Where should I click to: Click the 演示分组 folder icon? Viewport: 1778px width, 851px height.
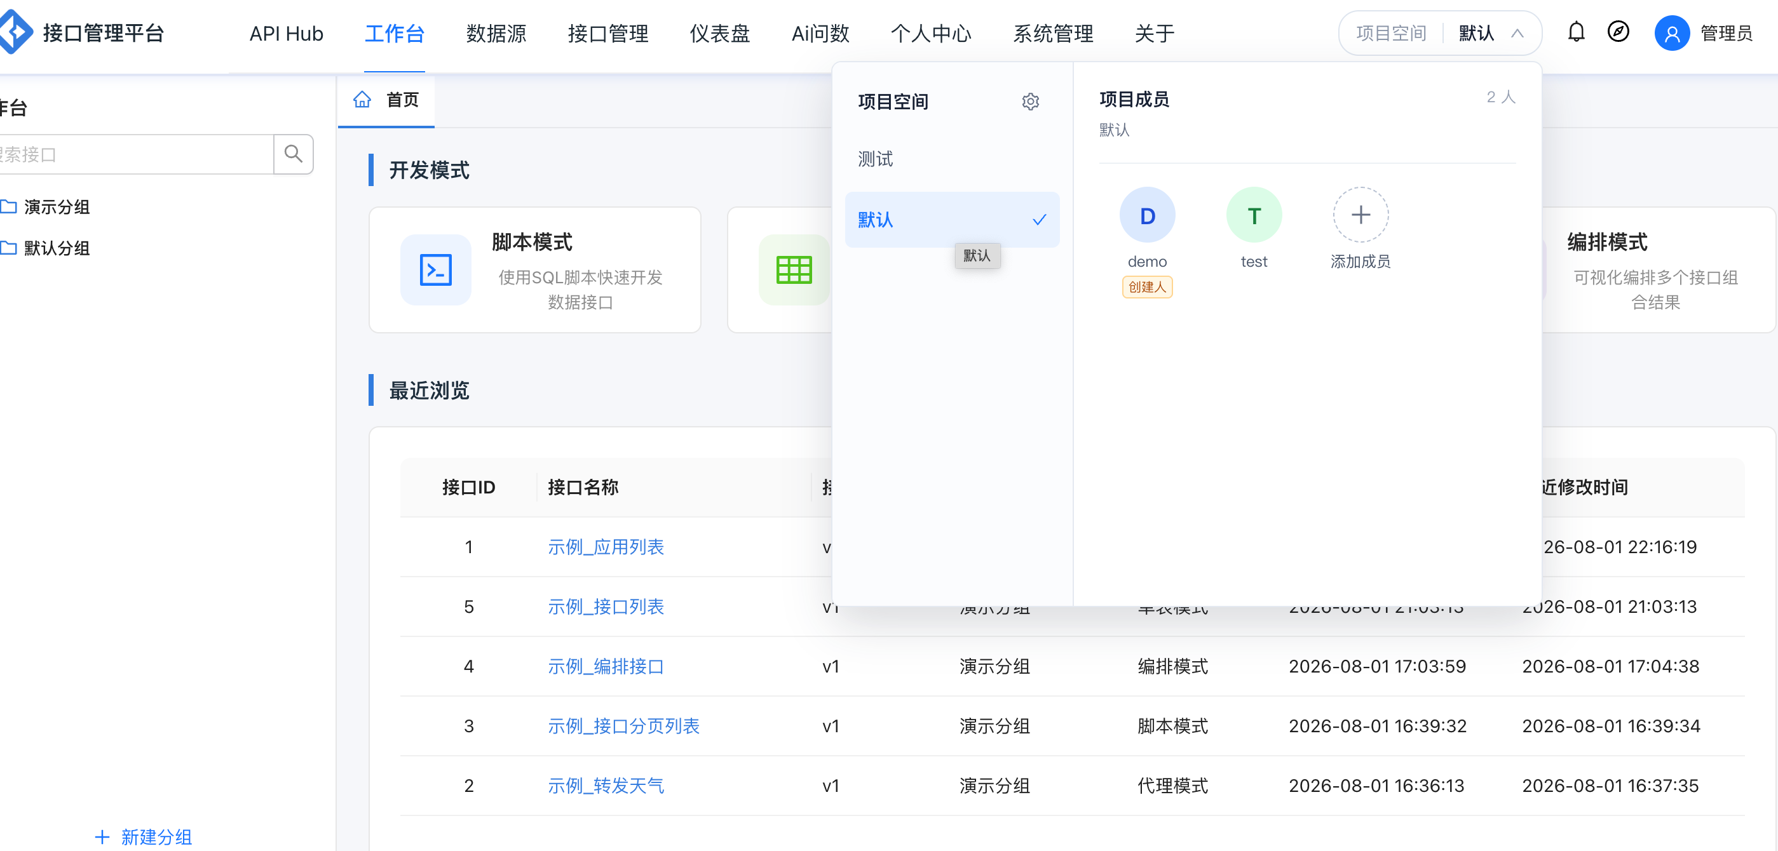coord(8,207)
